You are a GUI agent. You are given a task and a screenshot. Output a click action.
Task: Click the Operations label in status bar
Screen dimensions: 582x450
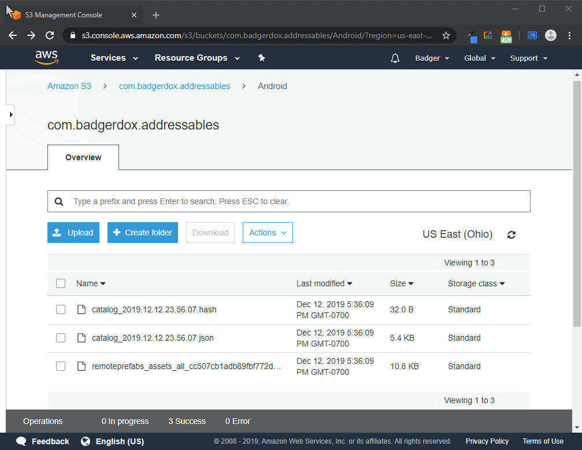pyautogui.click(x=43, y=421)
